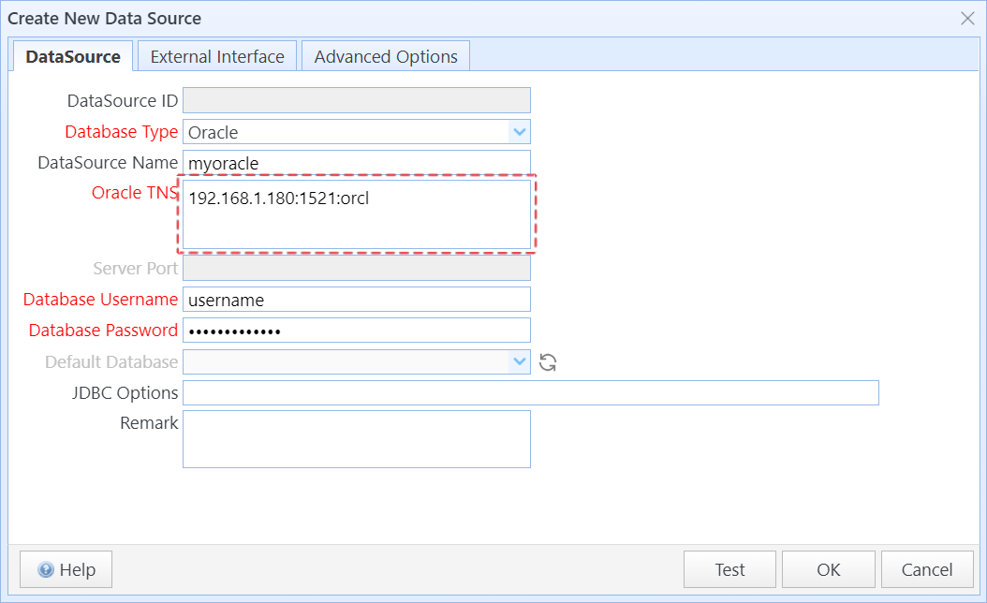
Task: Focus the Database Password field
Action: click(x=356, y=331)
